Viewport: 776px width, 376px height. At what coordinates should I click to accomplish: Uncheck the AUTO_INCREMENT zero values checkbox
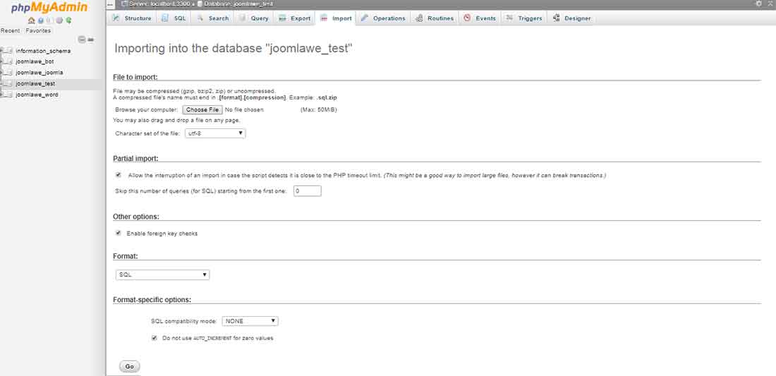point(154,338)
